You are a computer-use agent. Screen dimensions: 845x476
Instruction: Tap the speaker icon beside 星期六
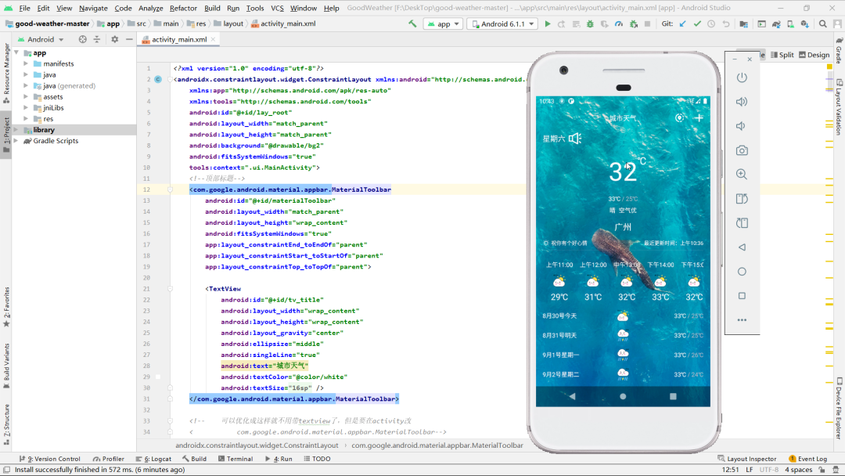coord(575,139)
